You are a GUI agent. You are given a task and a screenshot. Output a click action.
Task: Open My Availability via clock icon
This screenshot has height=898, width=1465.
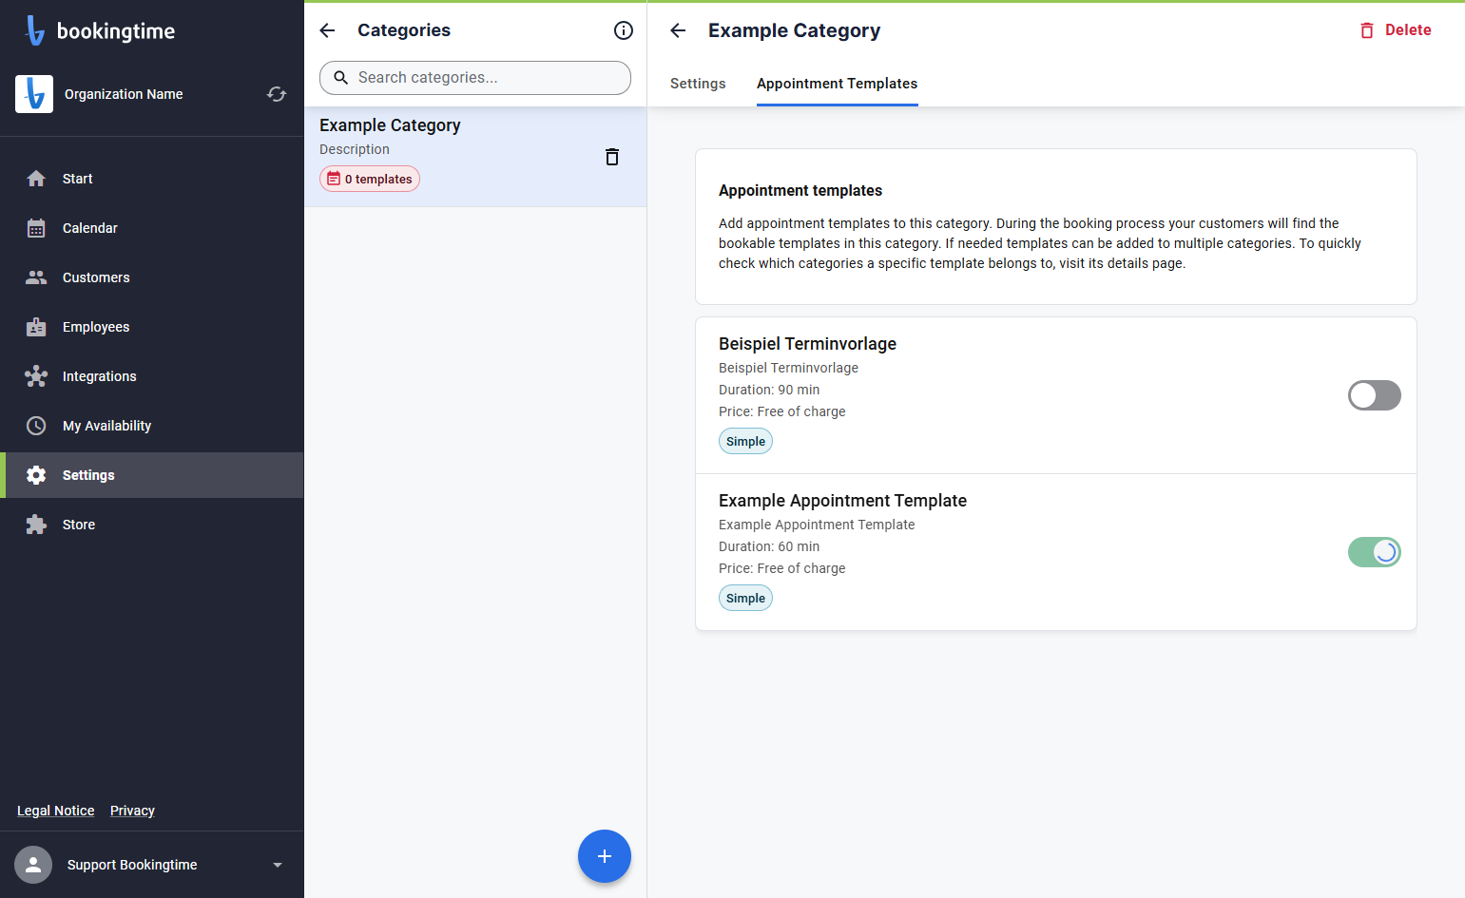(36, 426)
